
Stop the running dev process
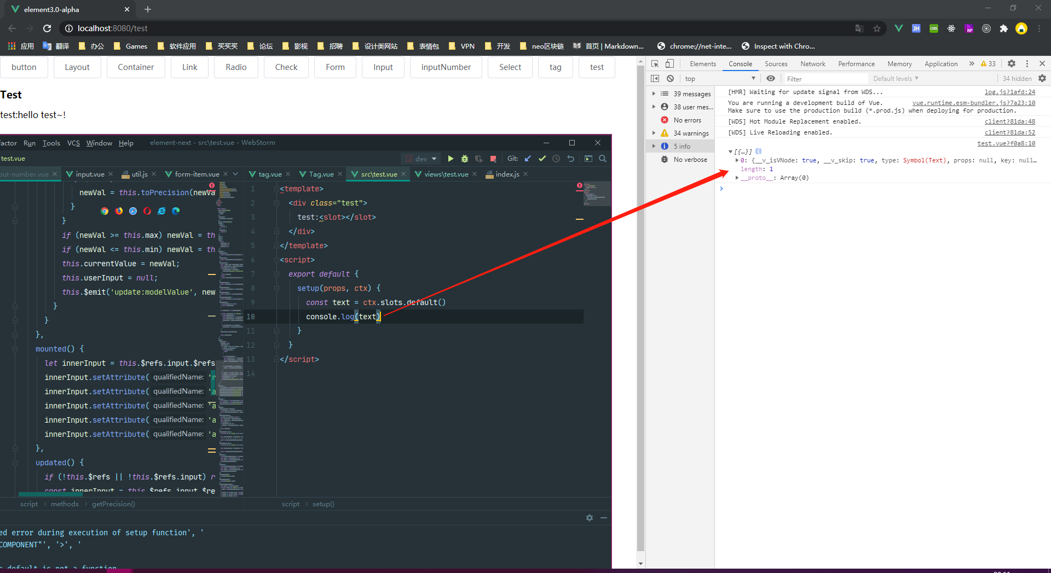point(493,159)
